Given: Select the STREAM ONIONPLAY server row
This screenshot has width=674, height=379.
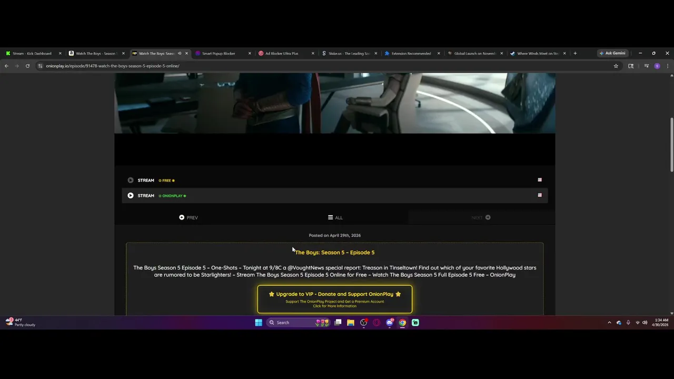Looking at the screenshot, I should (335, 195).
